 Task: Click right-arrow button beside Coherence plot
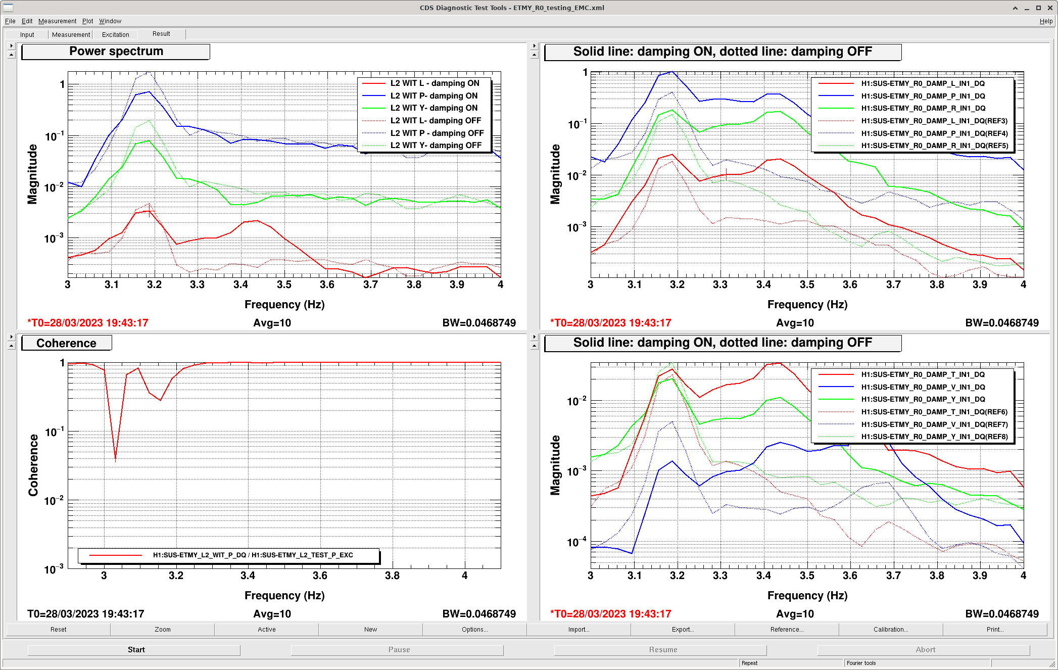pos(12,337)
